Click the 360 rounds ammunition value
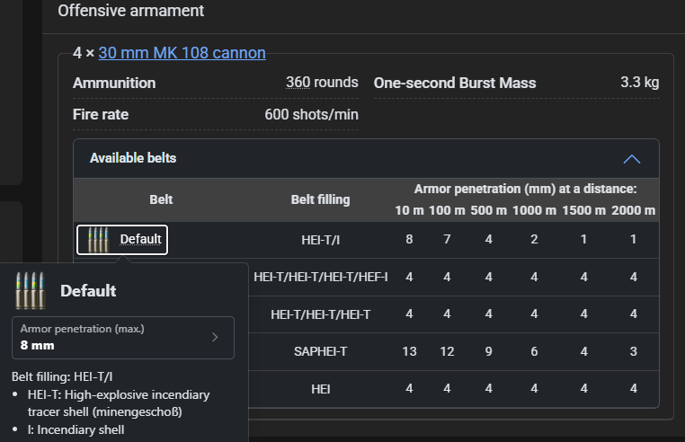 click(322, 82)
